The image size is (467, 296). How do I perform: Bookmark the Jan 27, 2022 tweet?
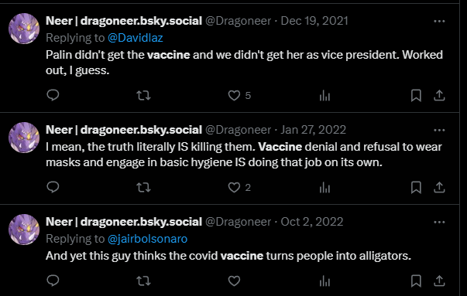416,188
